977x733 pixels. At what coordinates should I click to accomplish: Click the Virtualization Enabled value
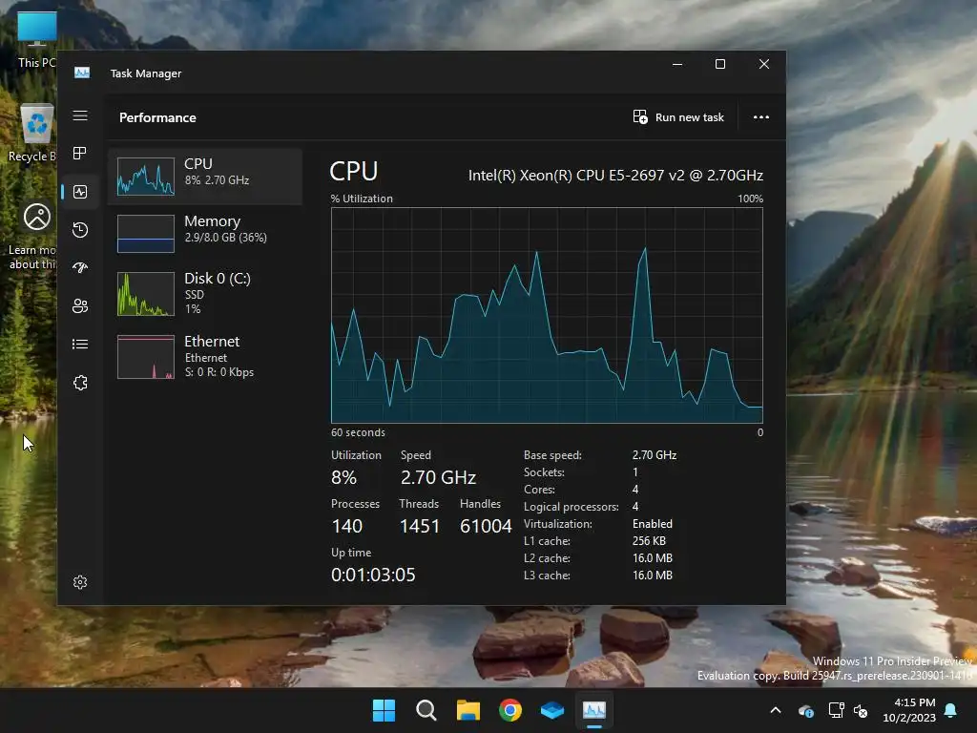pyautogui.click(x=653, y=524)
